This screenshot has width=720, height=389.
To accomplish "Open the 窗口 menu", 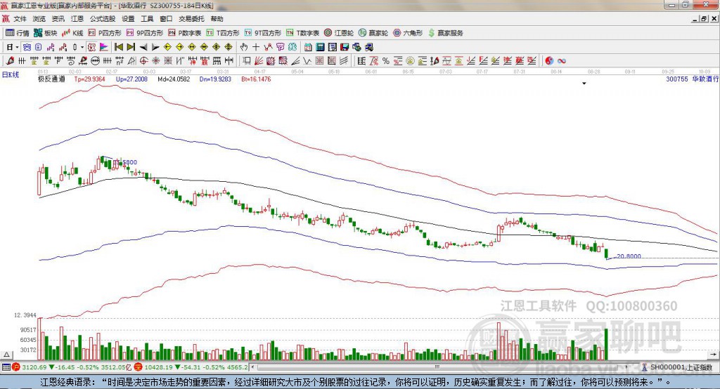I will coord(166,19).
